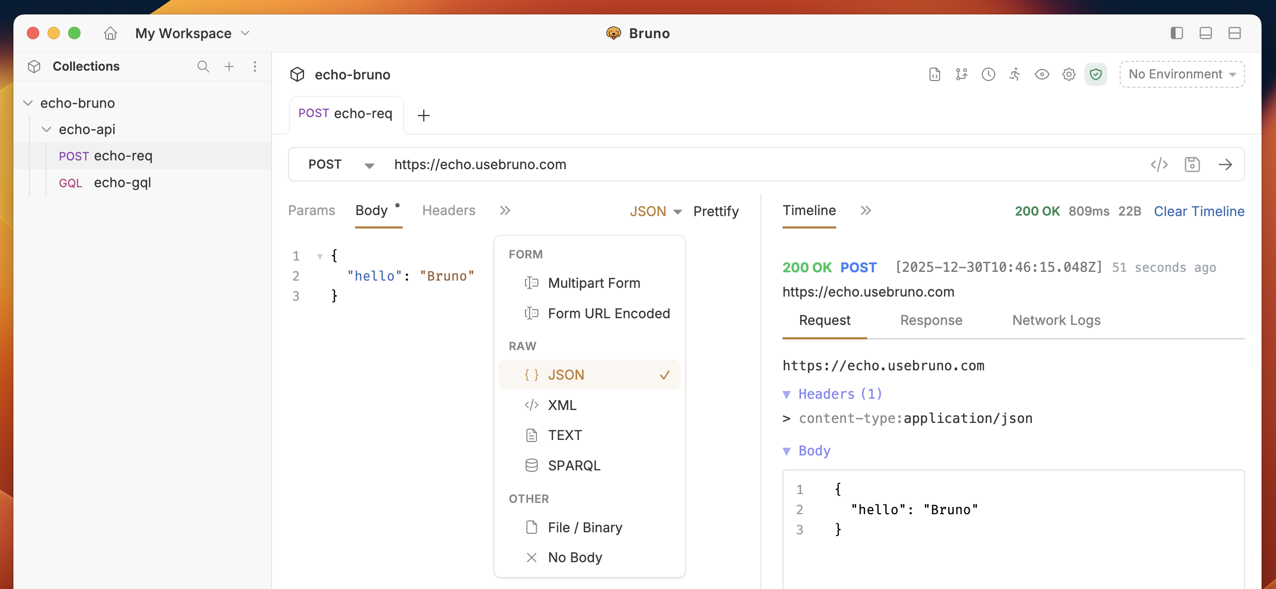1276x589 pixels.
Task: Open the generate code icon
Action: [x=1159, y=165]
